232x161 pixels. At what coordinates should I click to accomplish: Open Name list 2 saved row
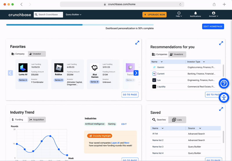coord(186,140)
